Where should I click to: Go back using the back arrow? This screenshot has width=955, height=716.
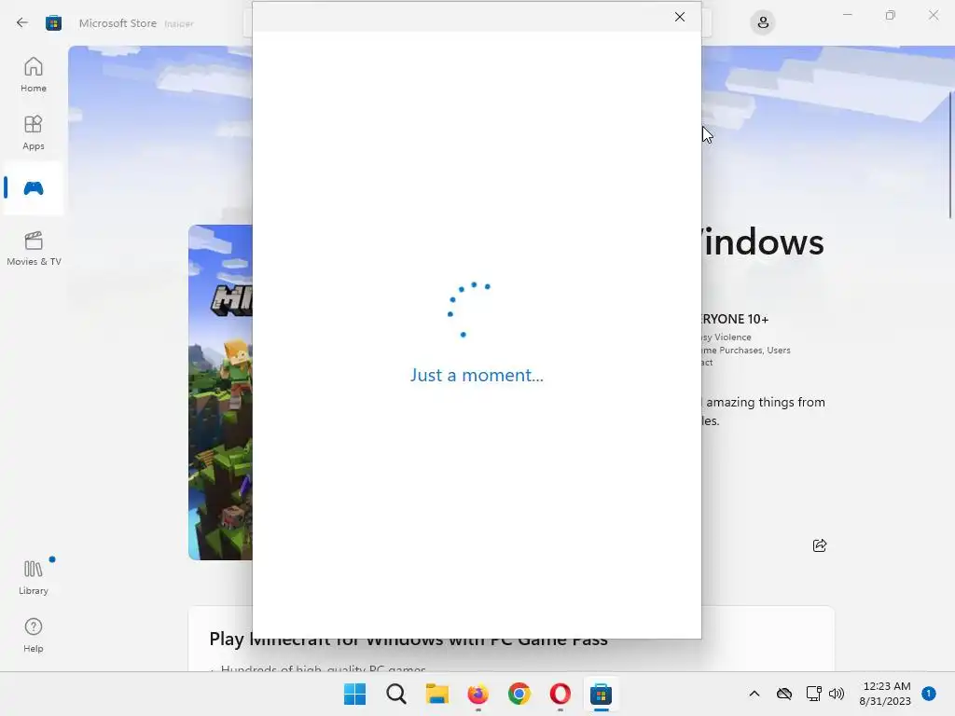[x=22, y=23]
